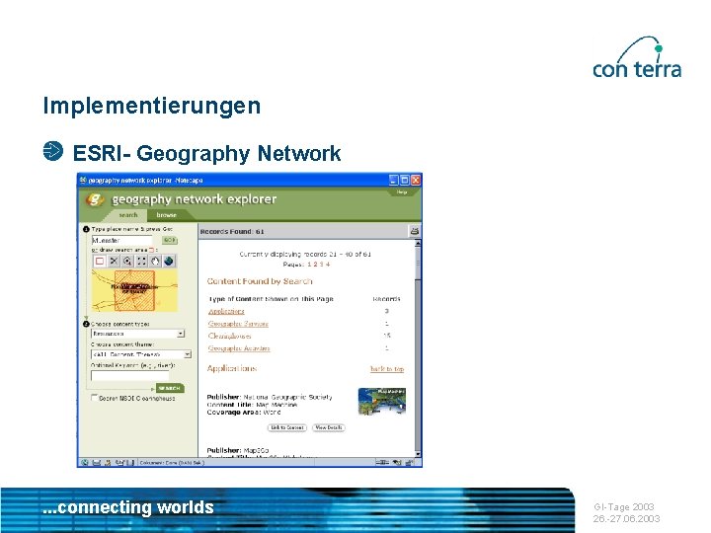The width and height of the screenshot is (711, 533).
Task: Click the 'Content Found by Search' heading
Action: pyautogui.click(x=260, y=281)
